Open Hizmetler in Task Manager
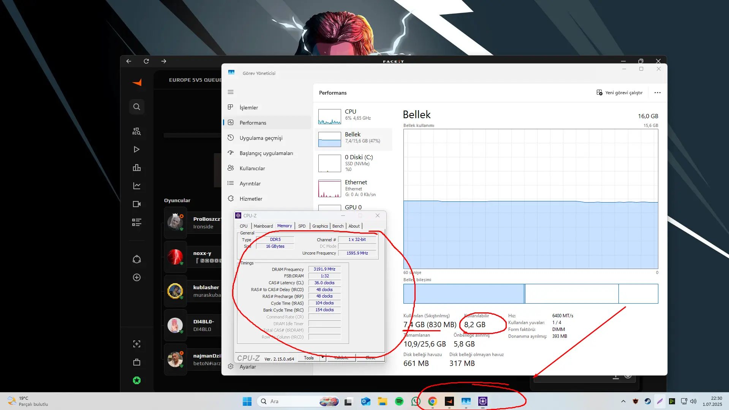This screenshot has width=729, height=410. coord(267,199)
